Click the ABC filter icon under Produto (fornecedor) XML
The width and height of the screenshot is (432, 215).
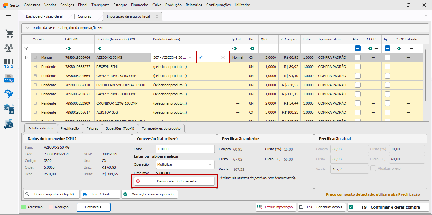pyautogui.click(x=100, y=49)
